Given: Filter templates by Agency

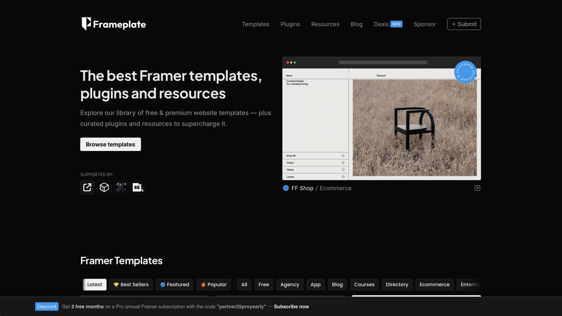Looking at the screenshot, I should (290, 284).
